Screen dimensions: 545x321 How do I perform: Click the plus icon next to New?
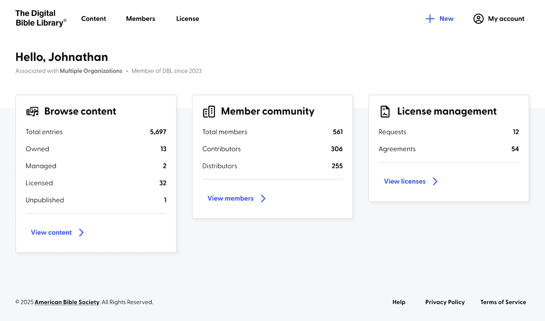click(430, 19)
